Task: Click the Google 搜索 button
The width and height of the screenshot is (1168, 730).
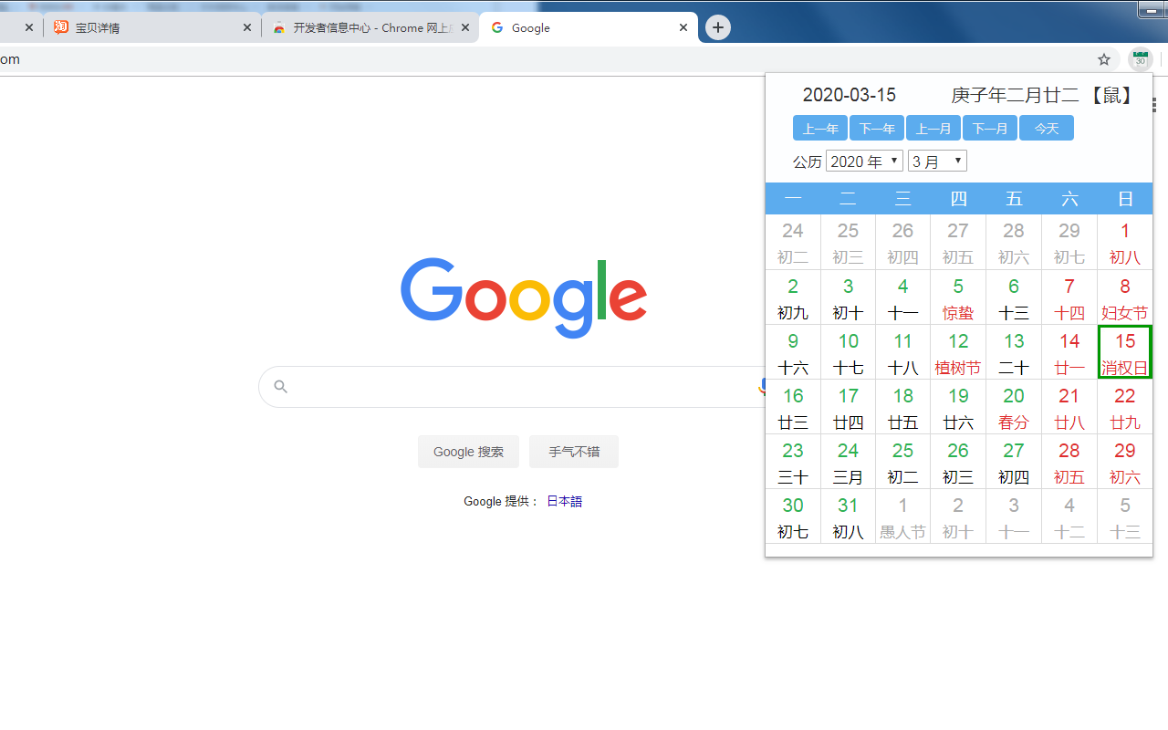Action: 468,452
